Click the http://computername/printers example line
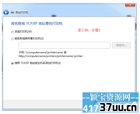 [x=51, y=56]
